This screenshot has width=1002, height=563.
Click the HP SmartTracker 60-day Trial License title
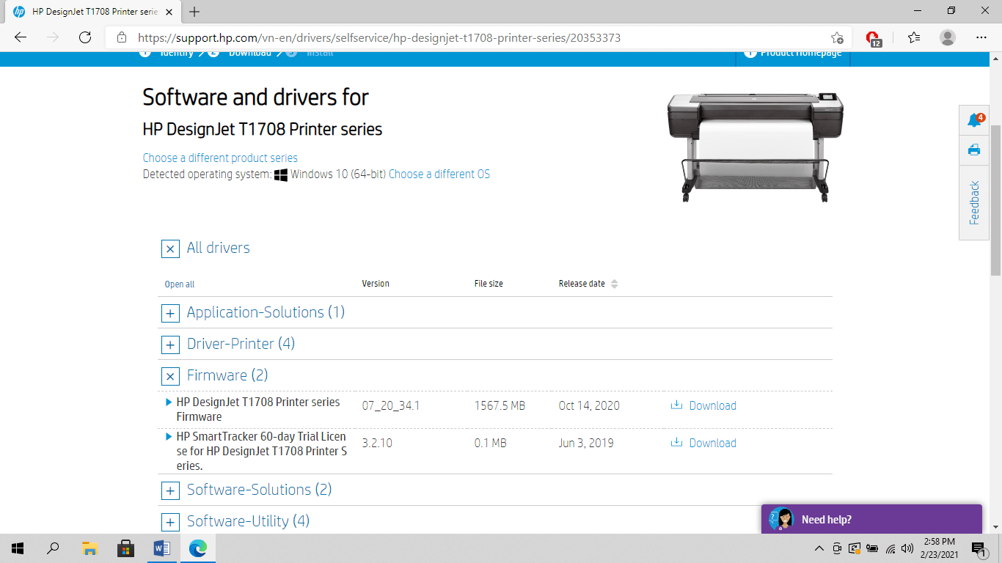click(262, 451)
